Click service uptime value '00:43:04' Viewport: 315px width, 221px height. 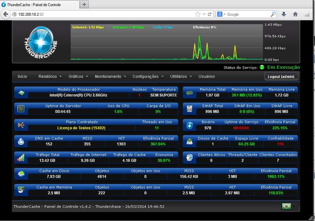click(x=241, y=128)
